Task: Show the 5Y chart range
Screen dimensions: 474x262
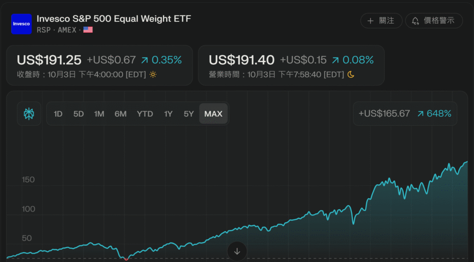Action: pos(188,114)
